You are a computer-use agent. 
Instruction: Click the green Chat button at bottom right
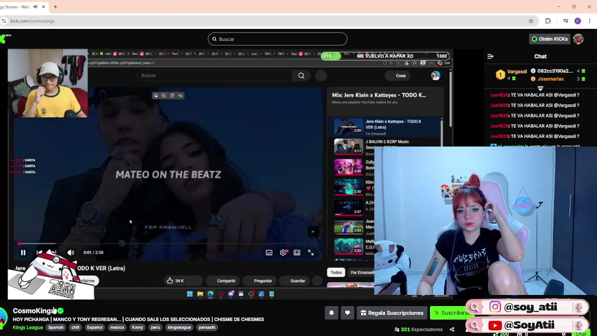point(581,334)
